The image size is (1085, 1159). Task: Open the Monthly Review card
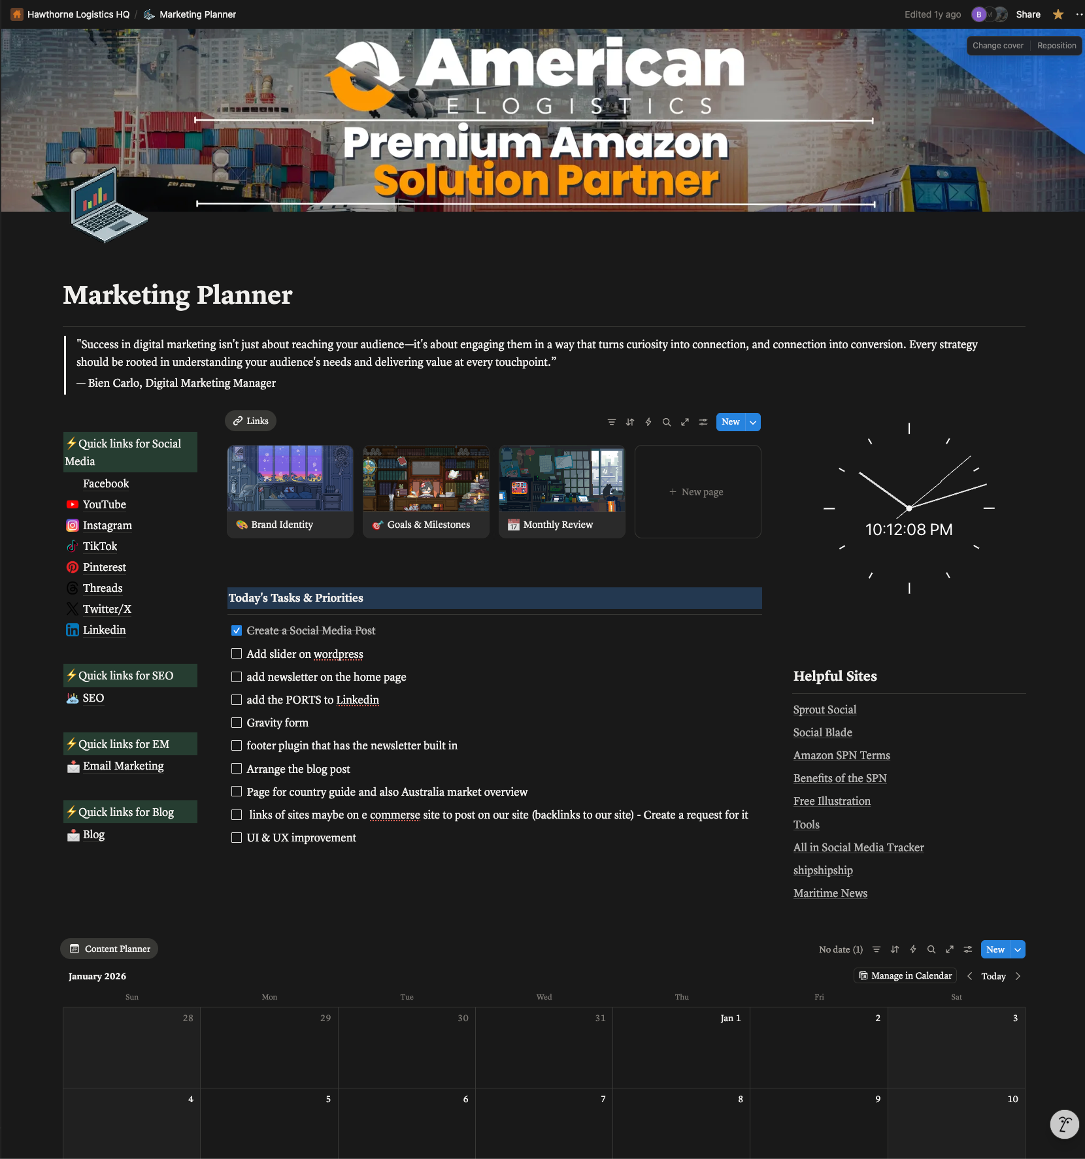[562, 492]
